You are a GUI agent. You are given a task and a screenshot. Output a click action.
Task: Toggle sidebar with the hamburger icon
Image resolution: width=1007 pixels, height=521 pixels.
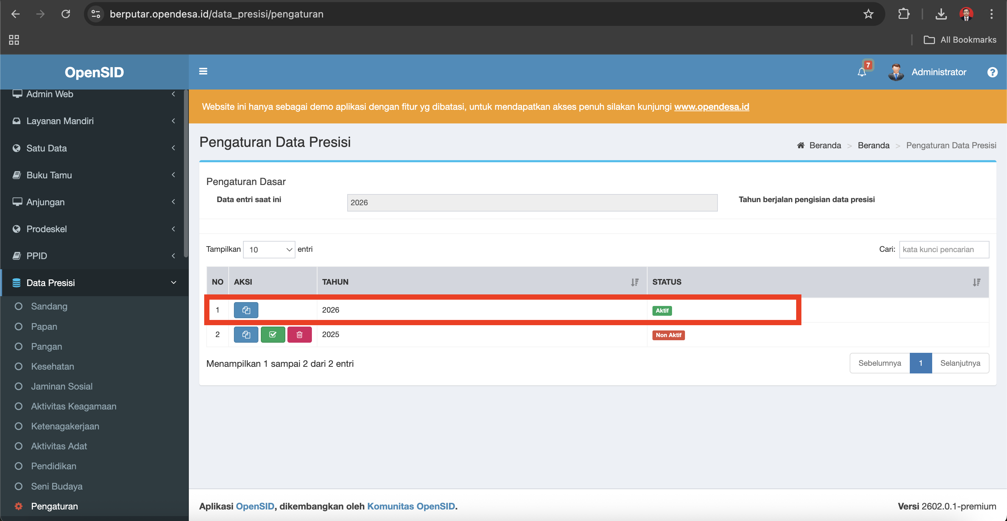(x=203, y=71)
